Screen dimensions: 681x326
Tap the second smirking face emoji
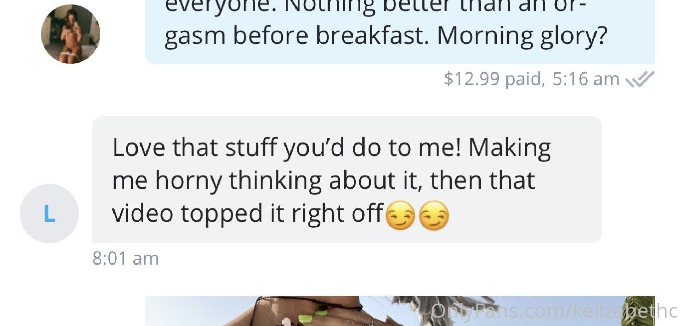click(434, 216)
